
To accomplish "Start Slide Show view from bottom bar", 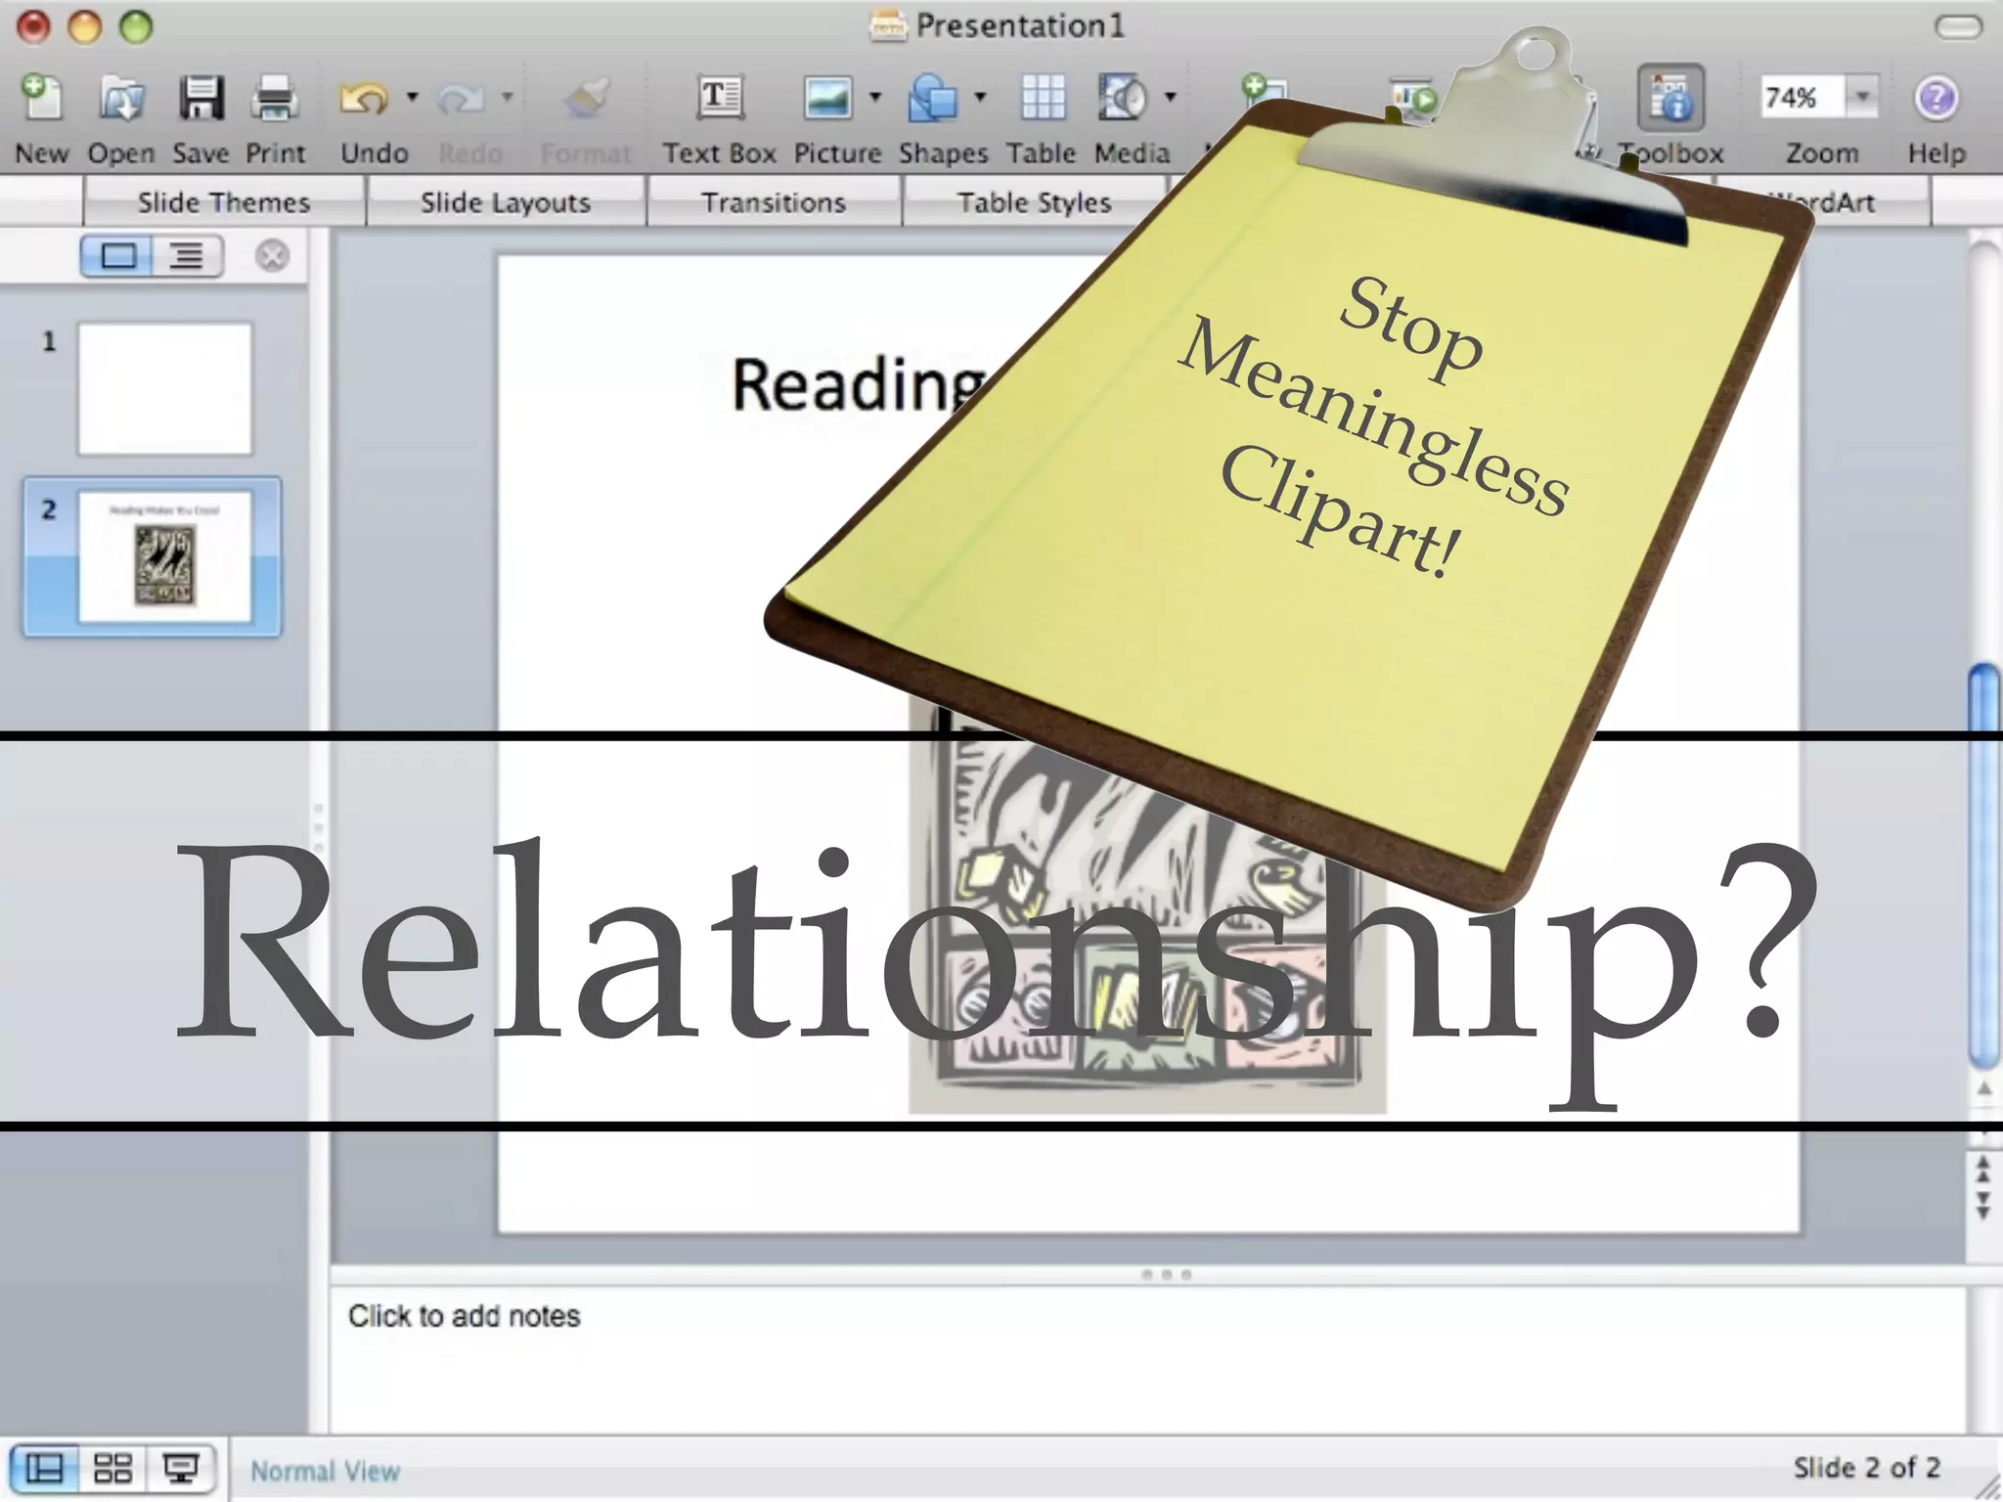I will pos(181,1469).
